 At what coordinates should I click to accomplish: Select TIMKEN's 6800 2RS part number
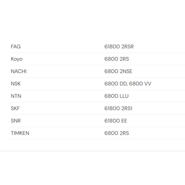[x=117, y=133]
